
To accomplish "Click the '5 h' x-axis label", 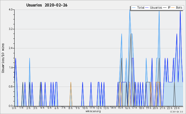I will click(50, 108).
